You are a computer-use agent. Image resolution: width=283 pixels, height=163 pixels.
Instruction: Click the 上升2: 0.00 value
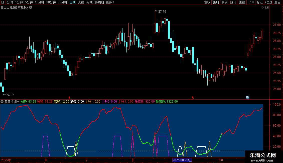[109, 102]
